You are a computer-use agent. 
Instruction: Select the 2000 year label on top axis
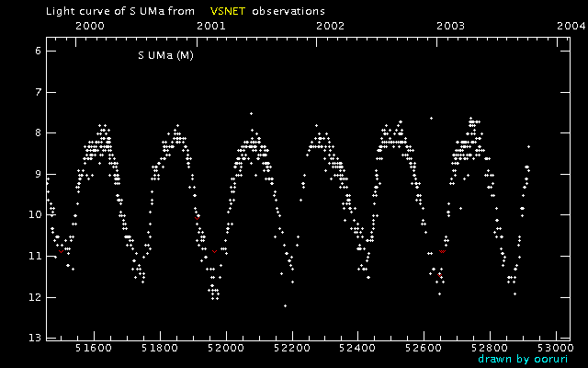point(89,27)
